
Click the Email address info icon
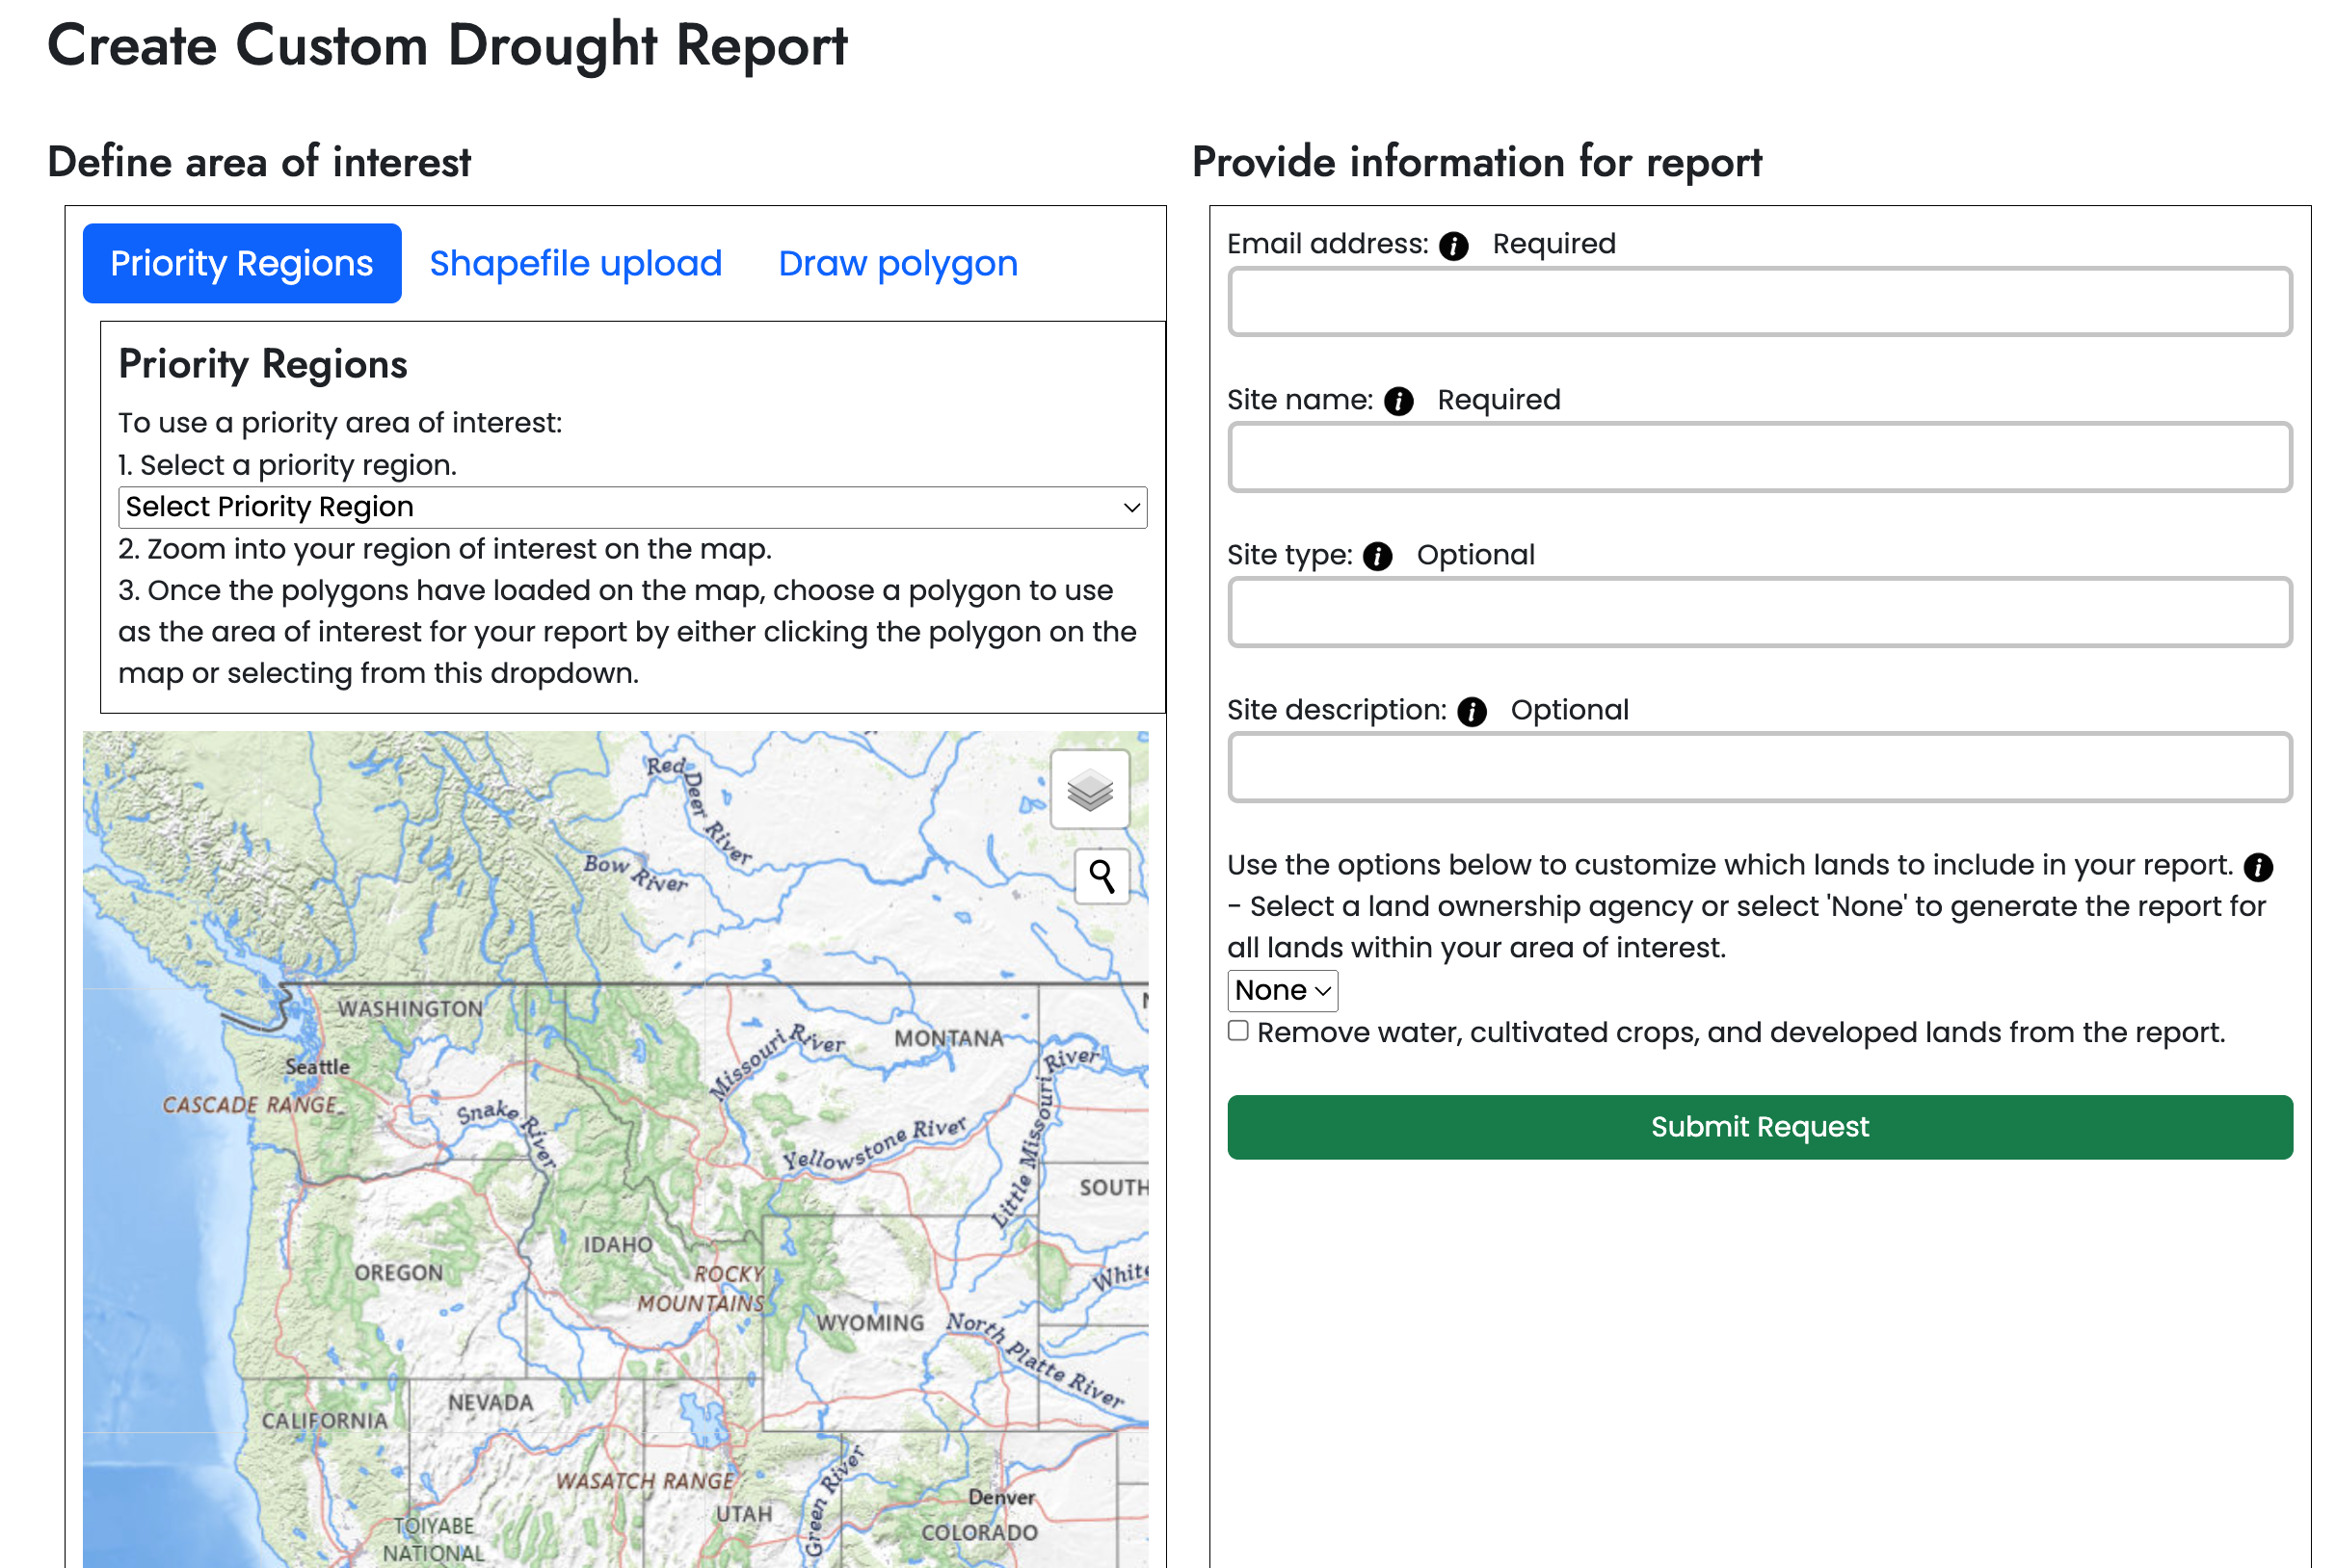tap(1452, 246)
